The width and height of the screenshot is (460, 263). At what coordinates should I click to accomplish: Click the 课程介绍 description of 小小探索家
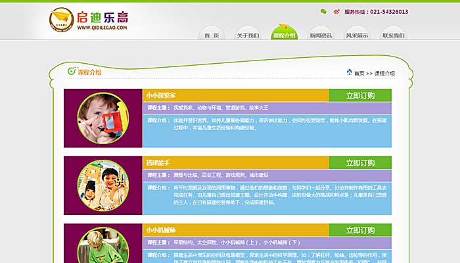tap(267, 131)
